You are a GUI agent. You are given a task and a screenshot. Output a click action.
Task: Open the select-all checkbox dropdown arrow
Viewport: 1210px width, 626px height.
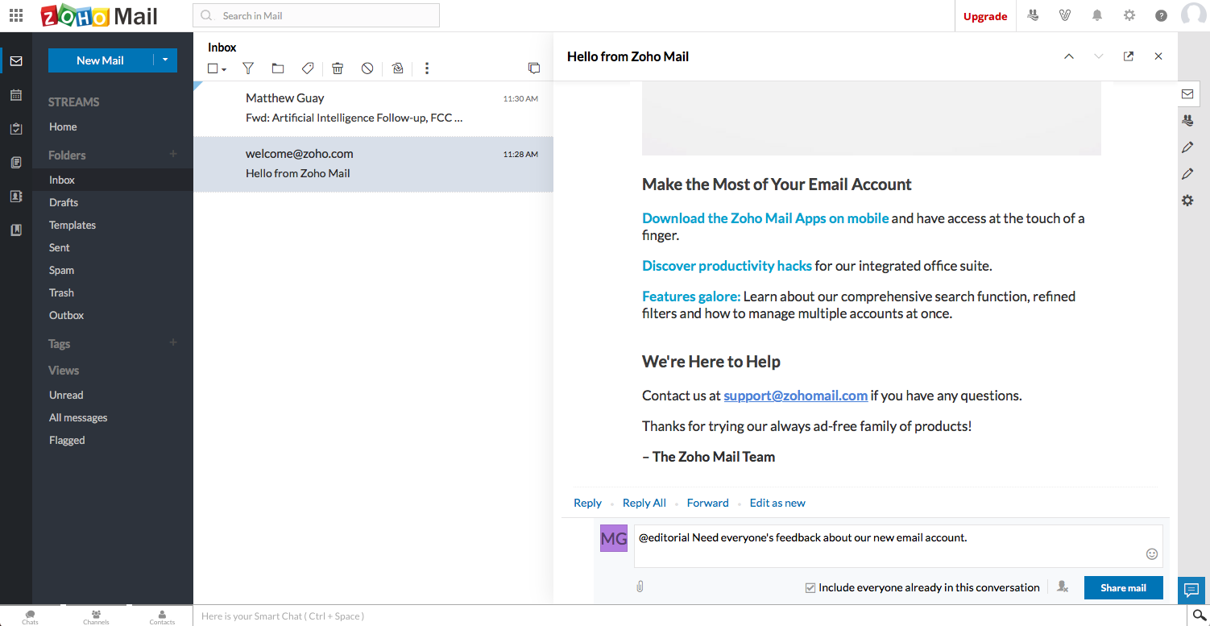pyautogui.click(x=224, y=69)
